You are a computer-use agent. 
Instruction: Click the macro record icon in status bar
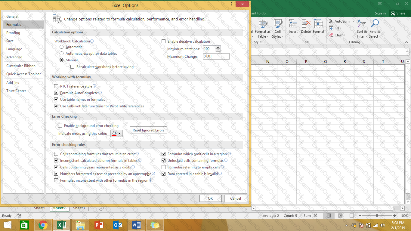19,216
